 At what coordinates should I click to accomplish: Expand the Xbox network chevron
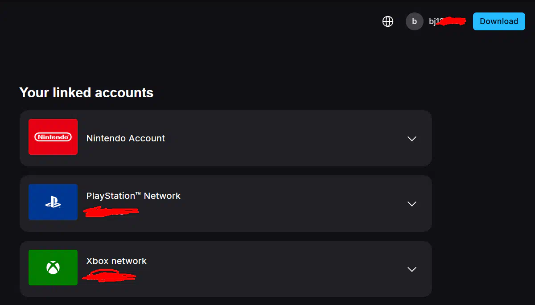coord(412,269)
